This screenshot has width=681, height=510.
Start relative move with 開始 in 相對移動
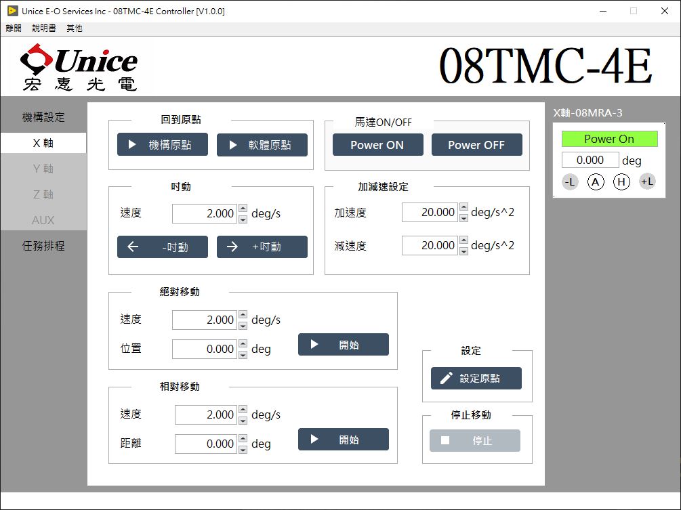(x=343, y=440)
